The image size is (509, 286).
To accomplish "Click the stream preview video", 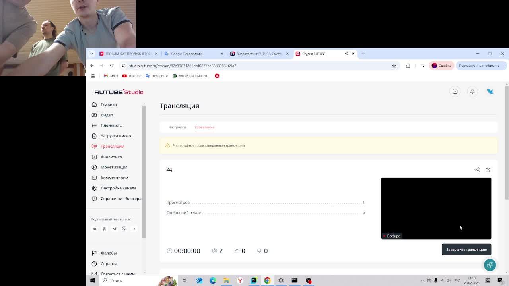I will click(x=436, y=208).
